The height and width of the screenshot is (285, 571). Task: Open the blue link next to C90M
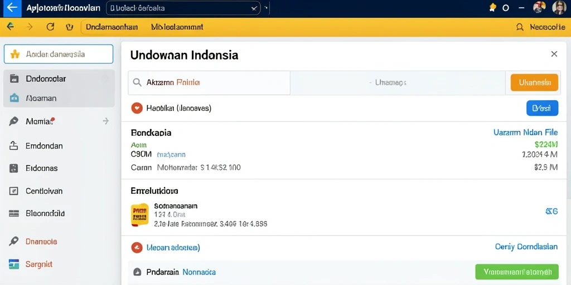click(x=171, y=155)
